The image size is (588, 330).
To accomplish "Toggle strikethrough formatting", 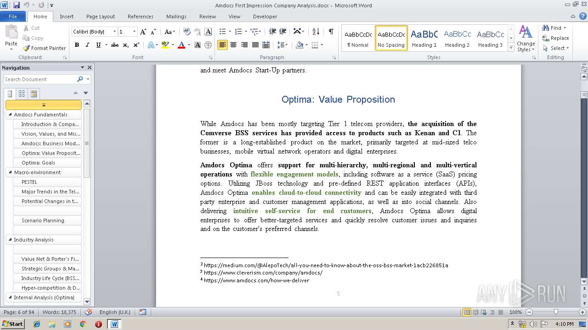I will click(115, 45).
